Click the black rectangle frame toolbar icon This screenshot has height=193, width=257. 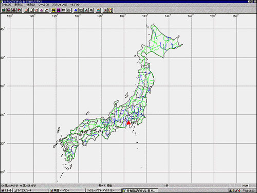pyautogui.click(x=64, y=10)
